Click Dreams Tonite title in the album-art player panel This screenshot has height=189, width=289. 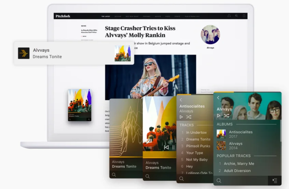(x=158, y=168)
